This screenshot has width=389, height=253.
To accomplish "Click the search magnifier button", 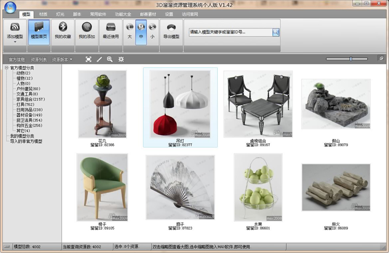I will coord(276,32).
